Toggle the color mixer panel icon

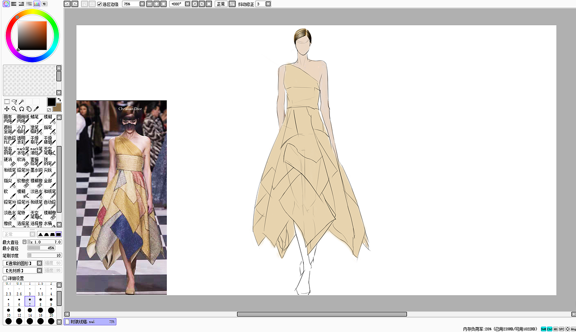(x=29, y=4)
